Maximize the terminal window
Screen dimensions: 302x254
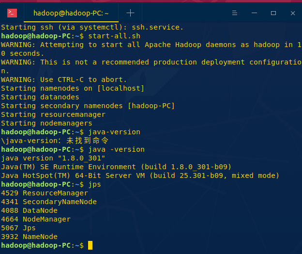point(273,13)
